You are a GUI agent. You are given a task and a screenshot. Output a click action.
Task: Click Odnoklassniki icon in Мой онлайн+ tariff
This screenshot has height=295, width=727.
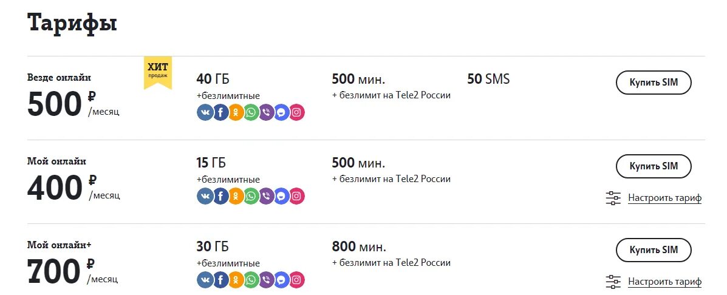click(x=236, y=280)
